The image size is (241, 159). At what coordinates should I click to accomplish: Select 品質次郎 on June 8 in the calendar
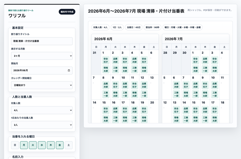pyautogui.click(x=106, y=85)
